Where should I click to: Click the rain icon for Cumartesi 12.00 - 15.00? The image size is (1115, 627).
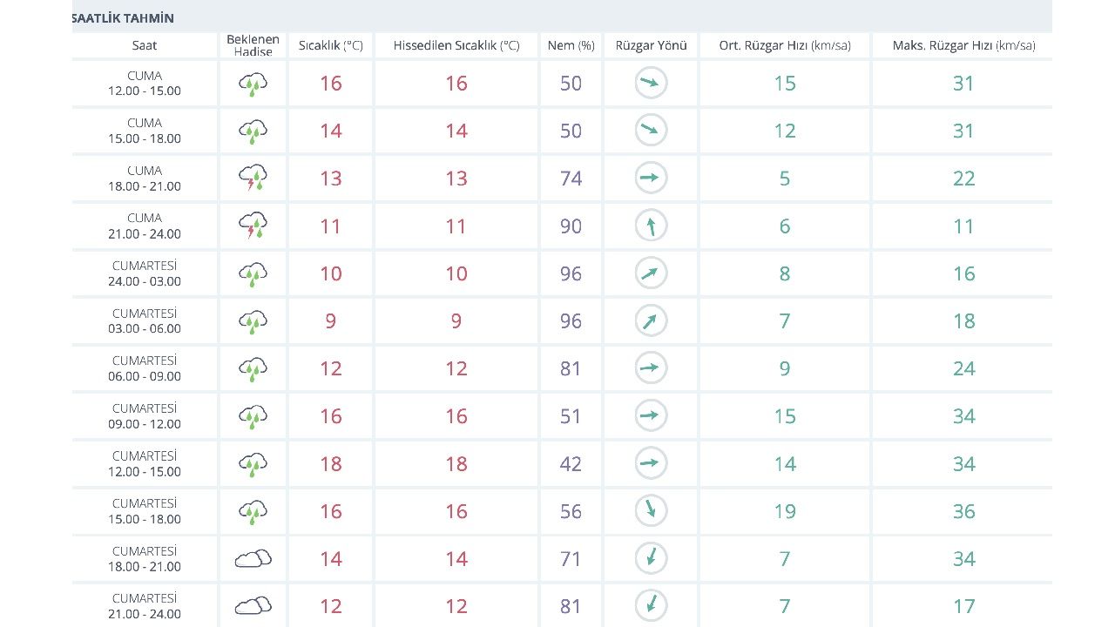tap(253, 464)
